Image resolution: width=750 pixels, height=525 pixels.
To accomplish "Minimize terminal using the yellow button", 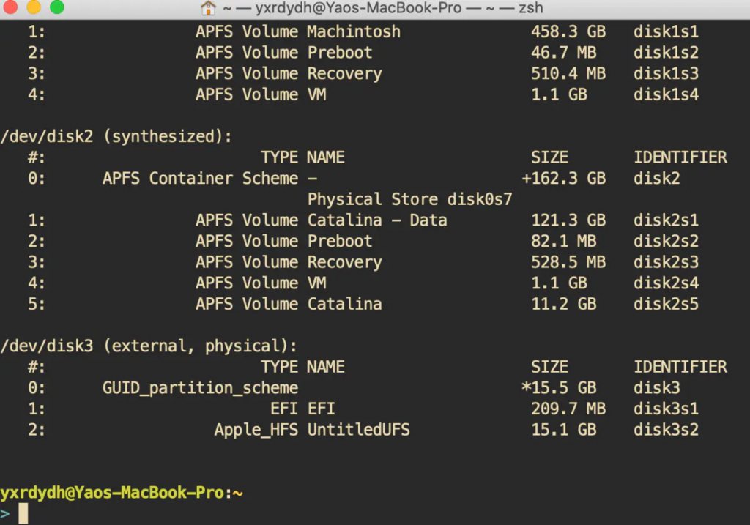I will click(x=34, y=7).
